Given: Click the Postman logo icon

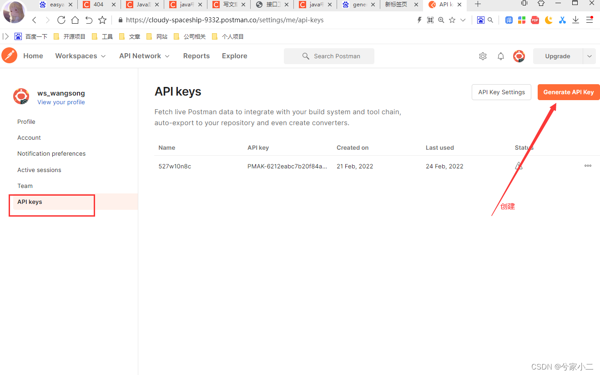Looking at the screenshot, I should tap(9, 56).
